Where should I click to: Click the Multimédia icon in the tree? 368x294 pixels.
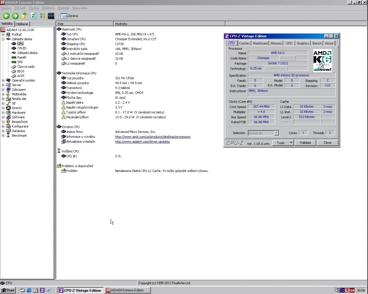pyautogui.click(x=8, y=94)
